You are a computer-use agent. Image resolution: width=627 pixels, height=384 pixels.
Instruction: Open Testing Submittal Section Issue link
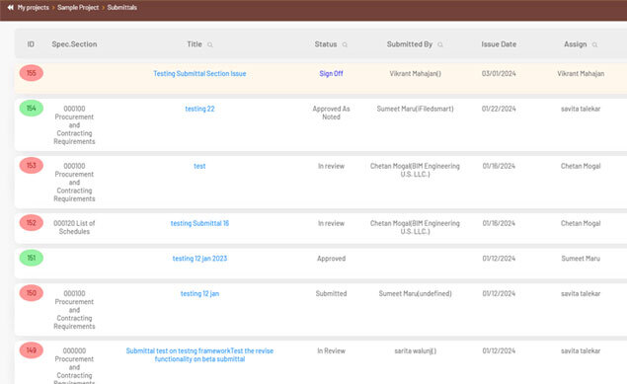click(199, 73)
